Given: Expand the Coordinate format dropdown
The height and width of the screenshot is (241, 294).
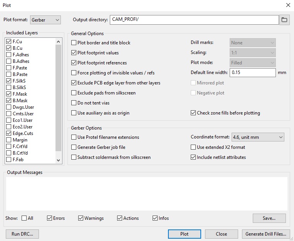Looking at the screenshot, I should pyautogui.click(x=257, y=137).
